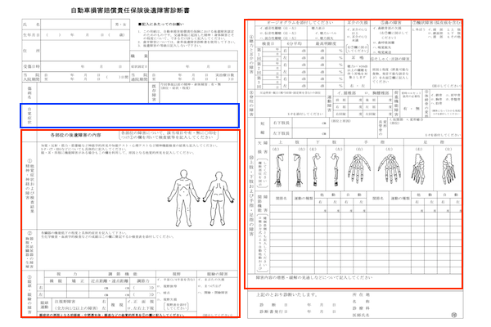Click the 各部位の後遺障害の内容 heading
The image size is (491, 327).
point(76,135)
